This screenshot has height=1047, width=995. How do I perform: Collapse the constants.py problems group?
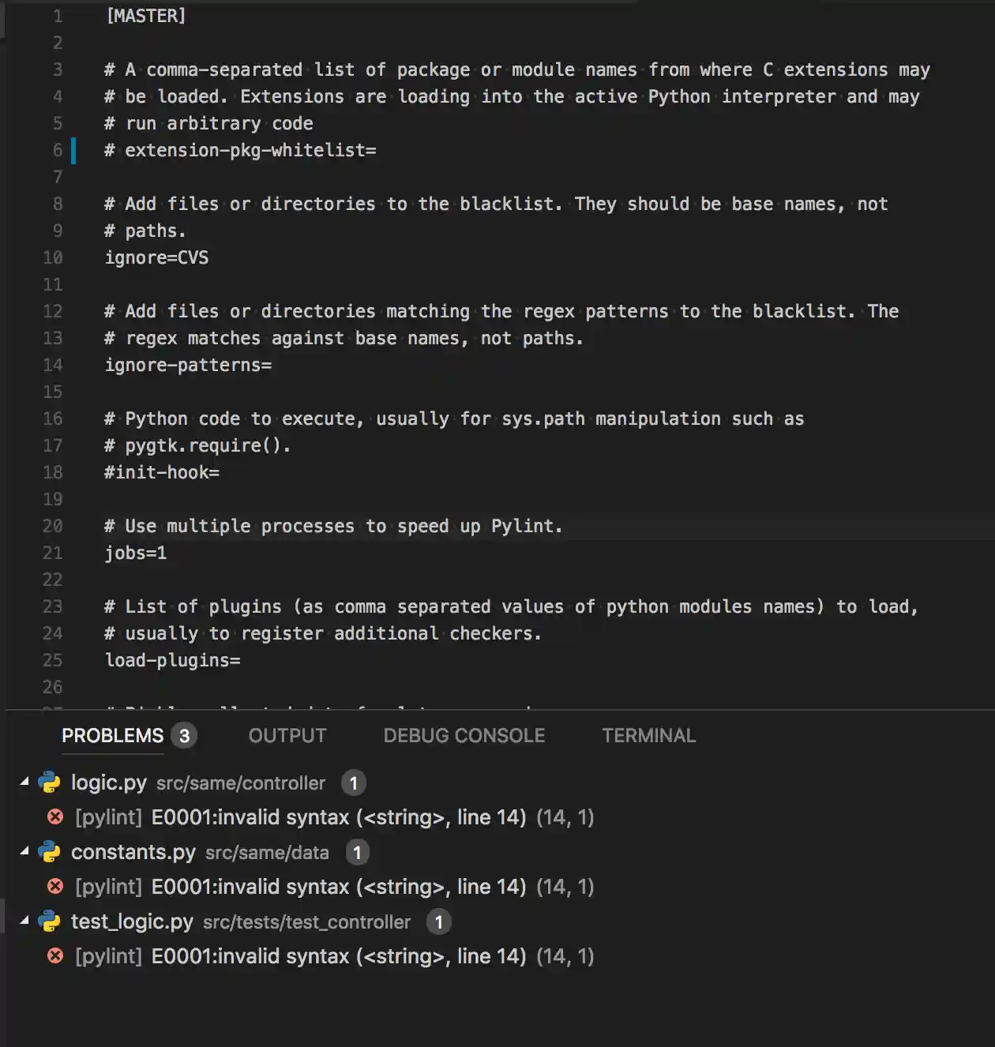[24, 851]
